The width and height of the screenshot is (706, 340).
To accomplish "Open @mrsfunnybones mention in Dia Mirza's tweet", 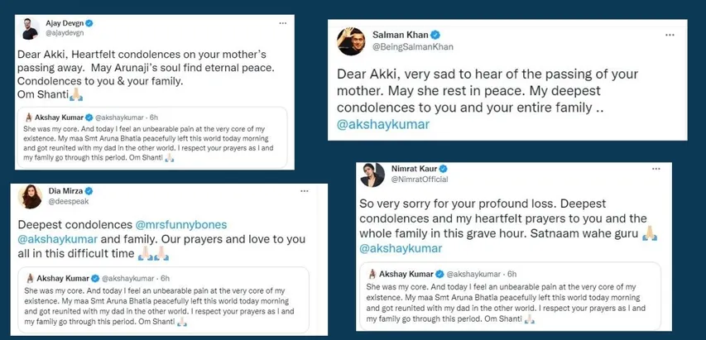I will [x=180, y=224].
